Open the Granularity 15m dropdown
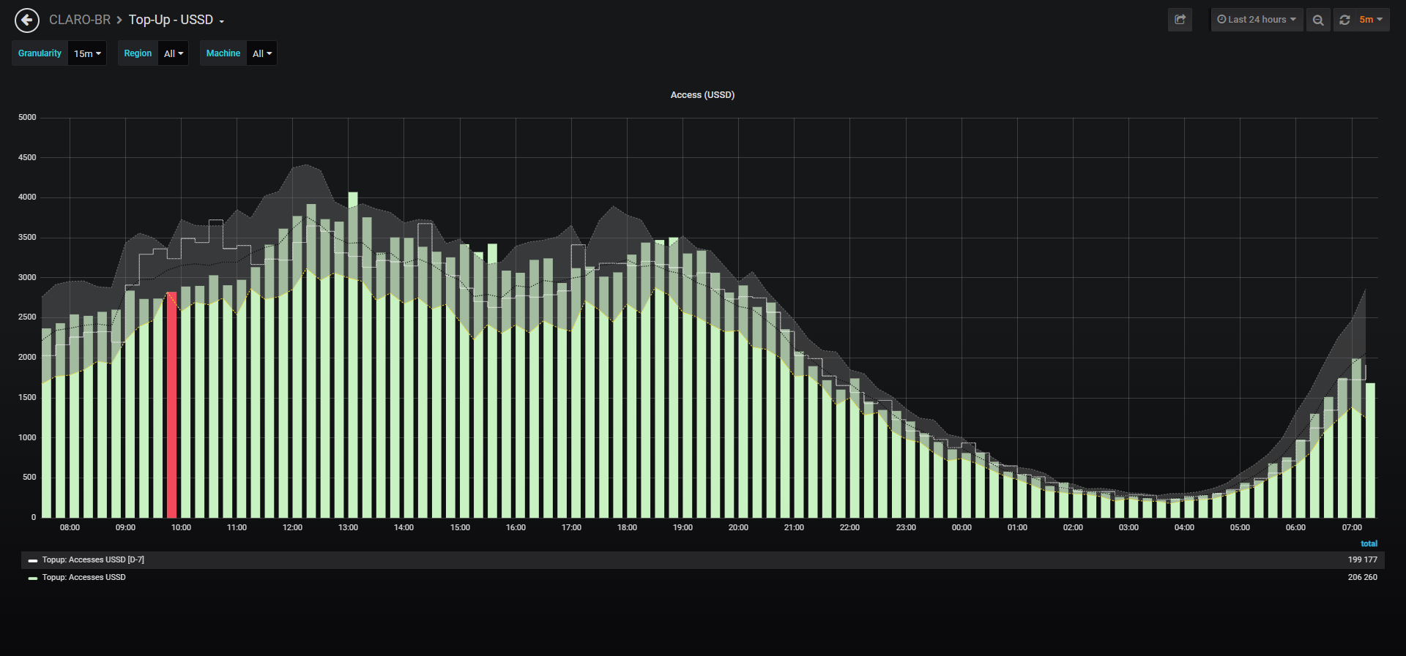This screenshot has width=1406, height=656. click(x=87, y=53)
